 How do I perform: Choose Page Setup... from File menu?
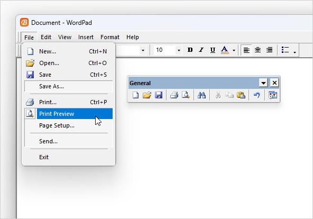[69, 125]
